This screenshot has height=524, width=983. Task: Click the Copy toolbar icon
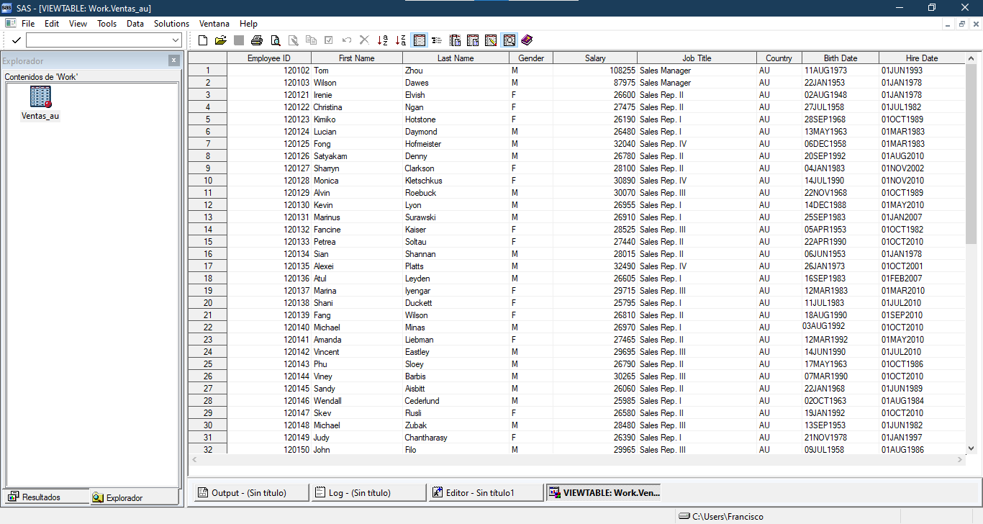click(x=311, y=40)
